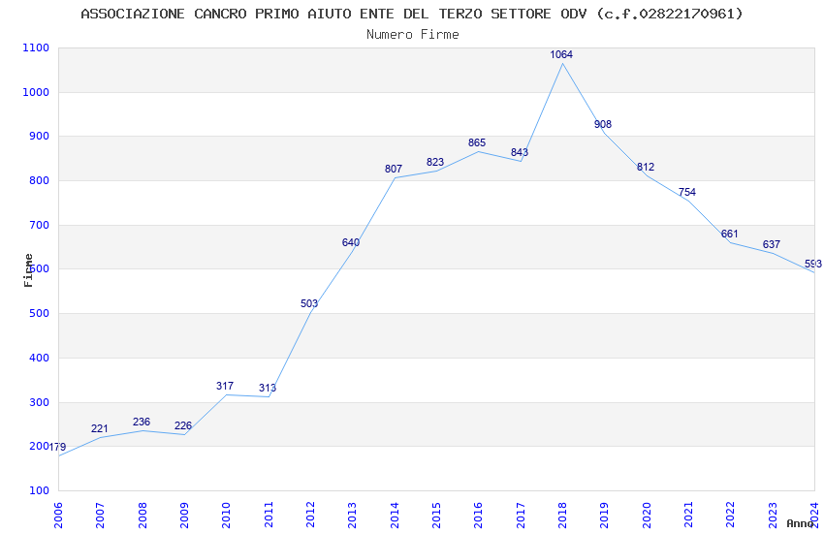824x533 pixels.
Task: Click the data label 823
Action: pos(435,162)
